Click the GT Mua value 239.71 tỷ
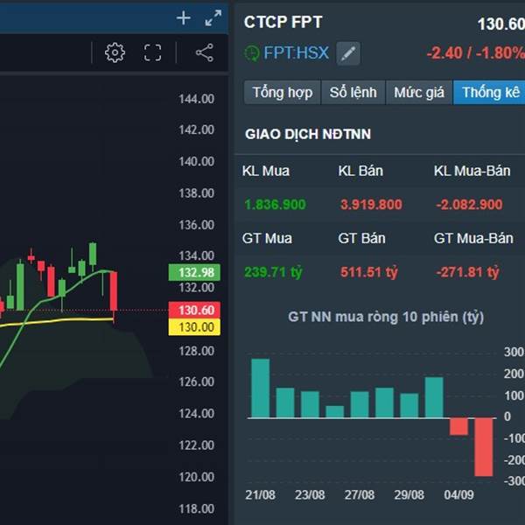Screen dimensions: 525x525 (273, 272)
